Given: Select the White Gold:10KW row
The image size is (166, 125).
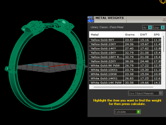Looking at the screenshot, I should click(125, 74).
